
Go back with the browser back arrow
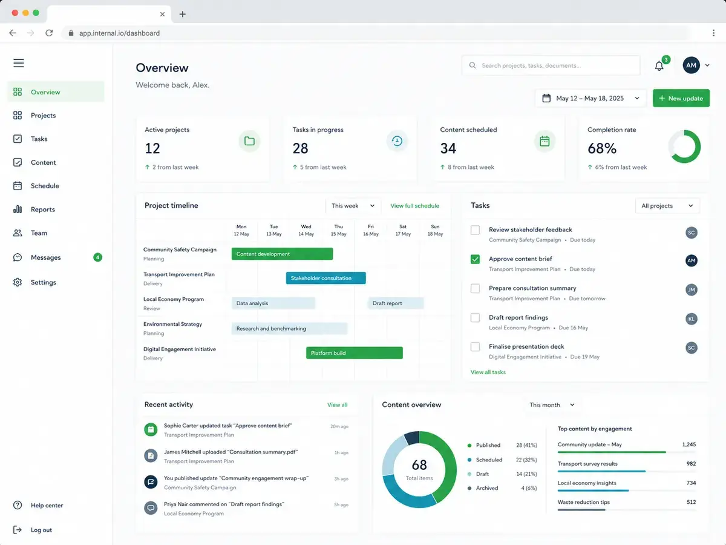coord(13,33)
